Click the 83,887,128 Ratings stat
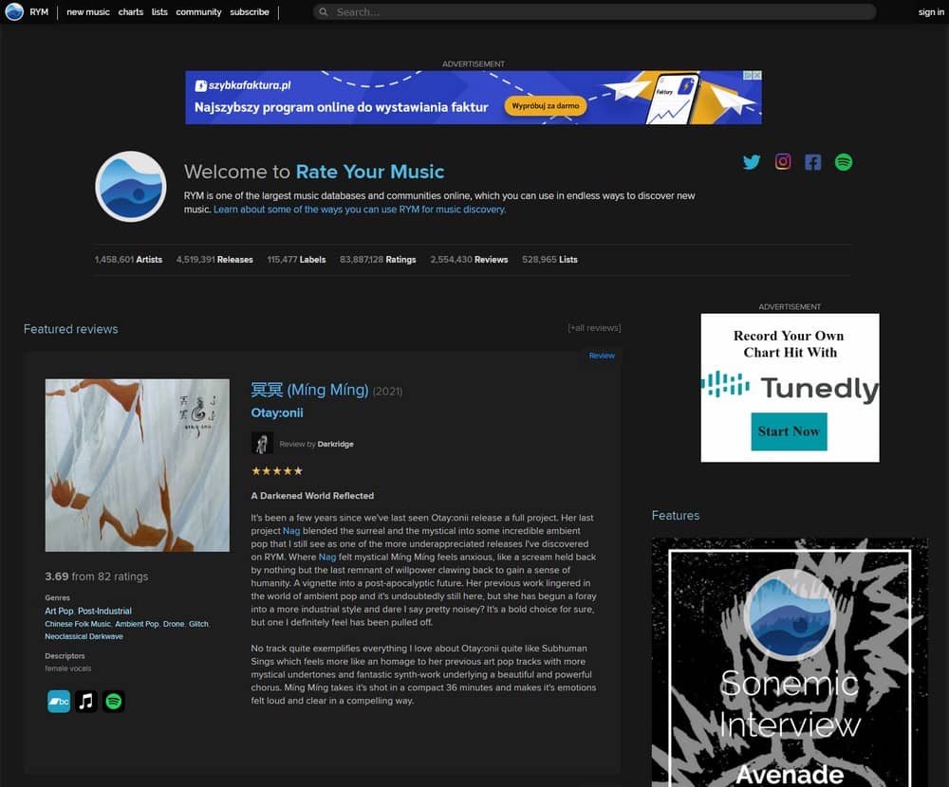The image size is (949, 787). [x=378, y=260]
